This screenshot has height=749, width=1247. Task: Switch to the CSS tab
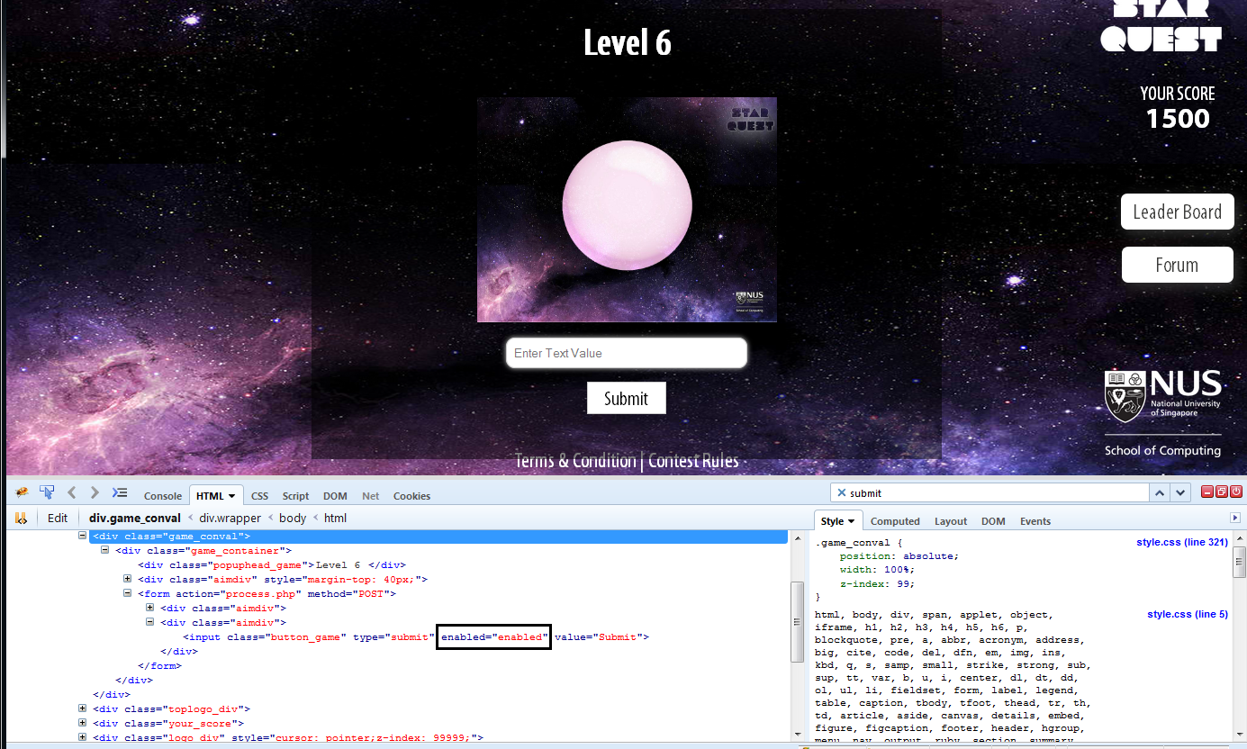(259, 496)
